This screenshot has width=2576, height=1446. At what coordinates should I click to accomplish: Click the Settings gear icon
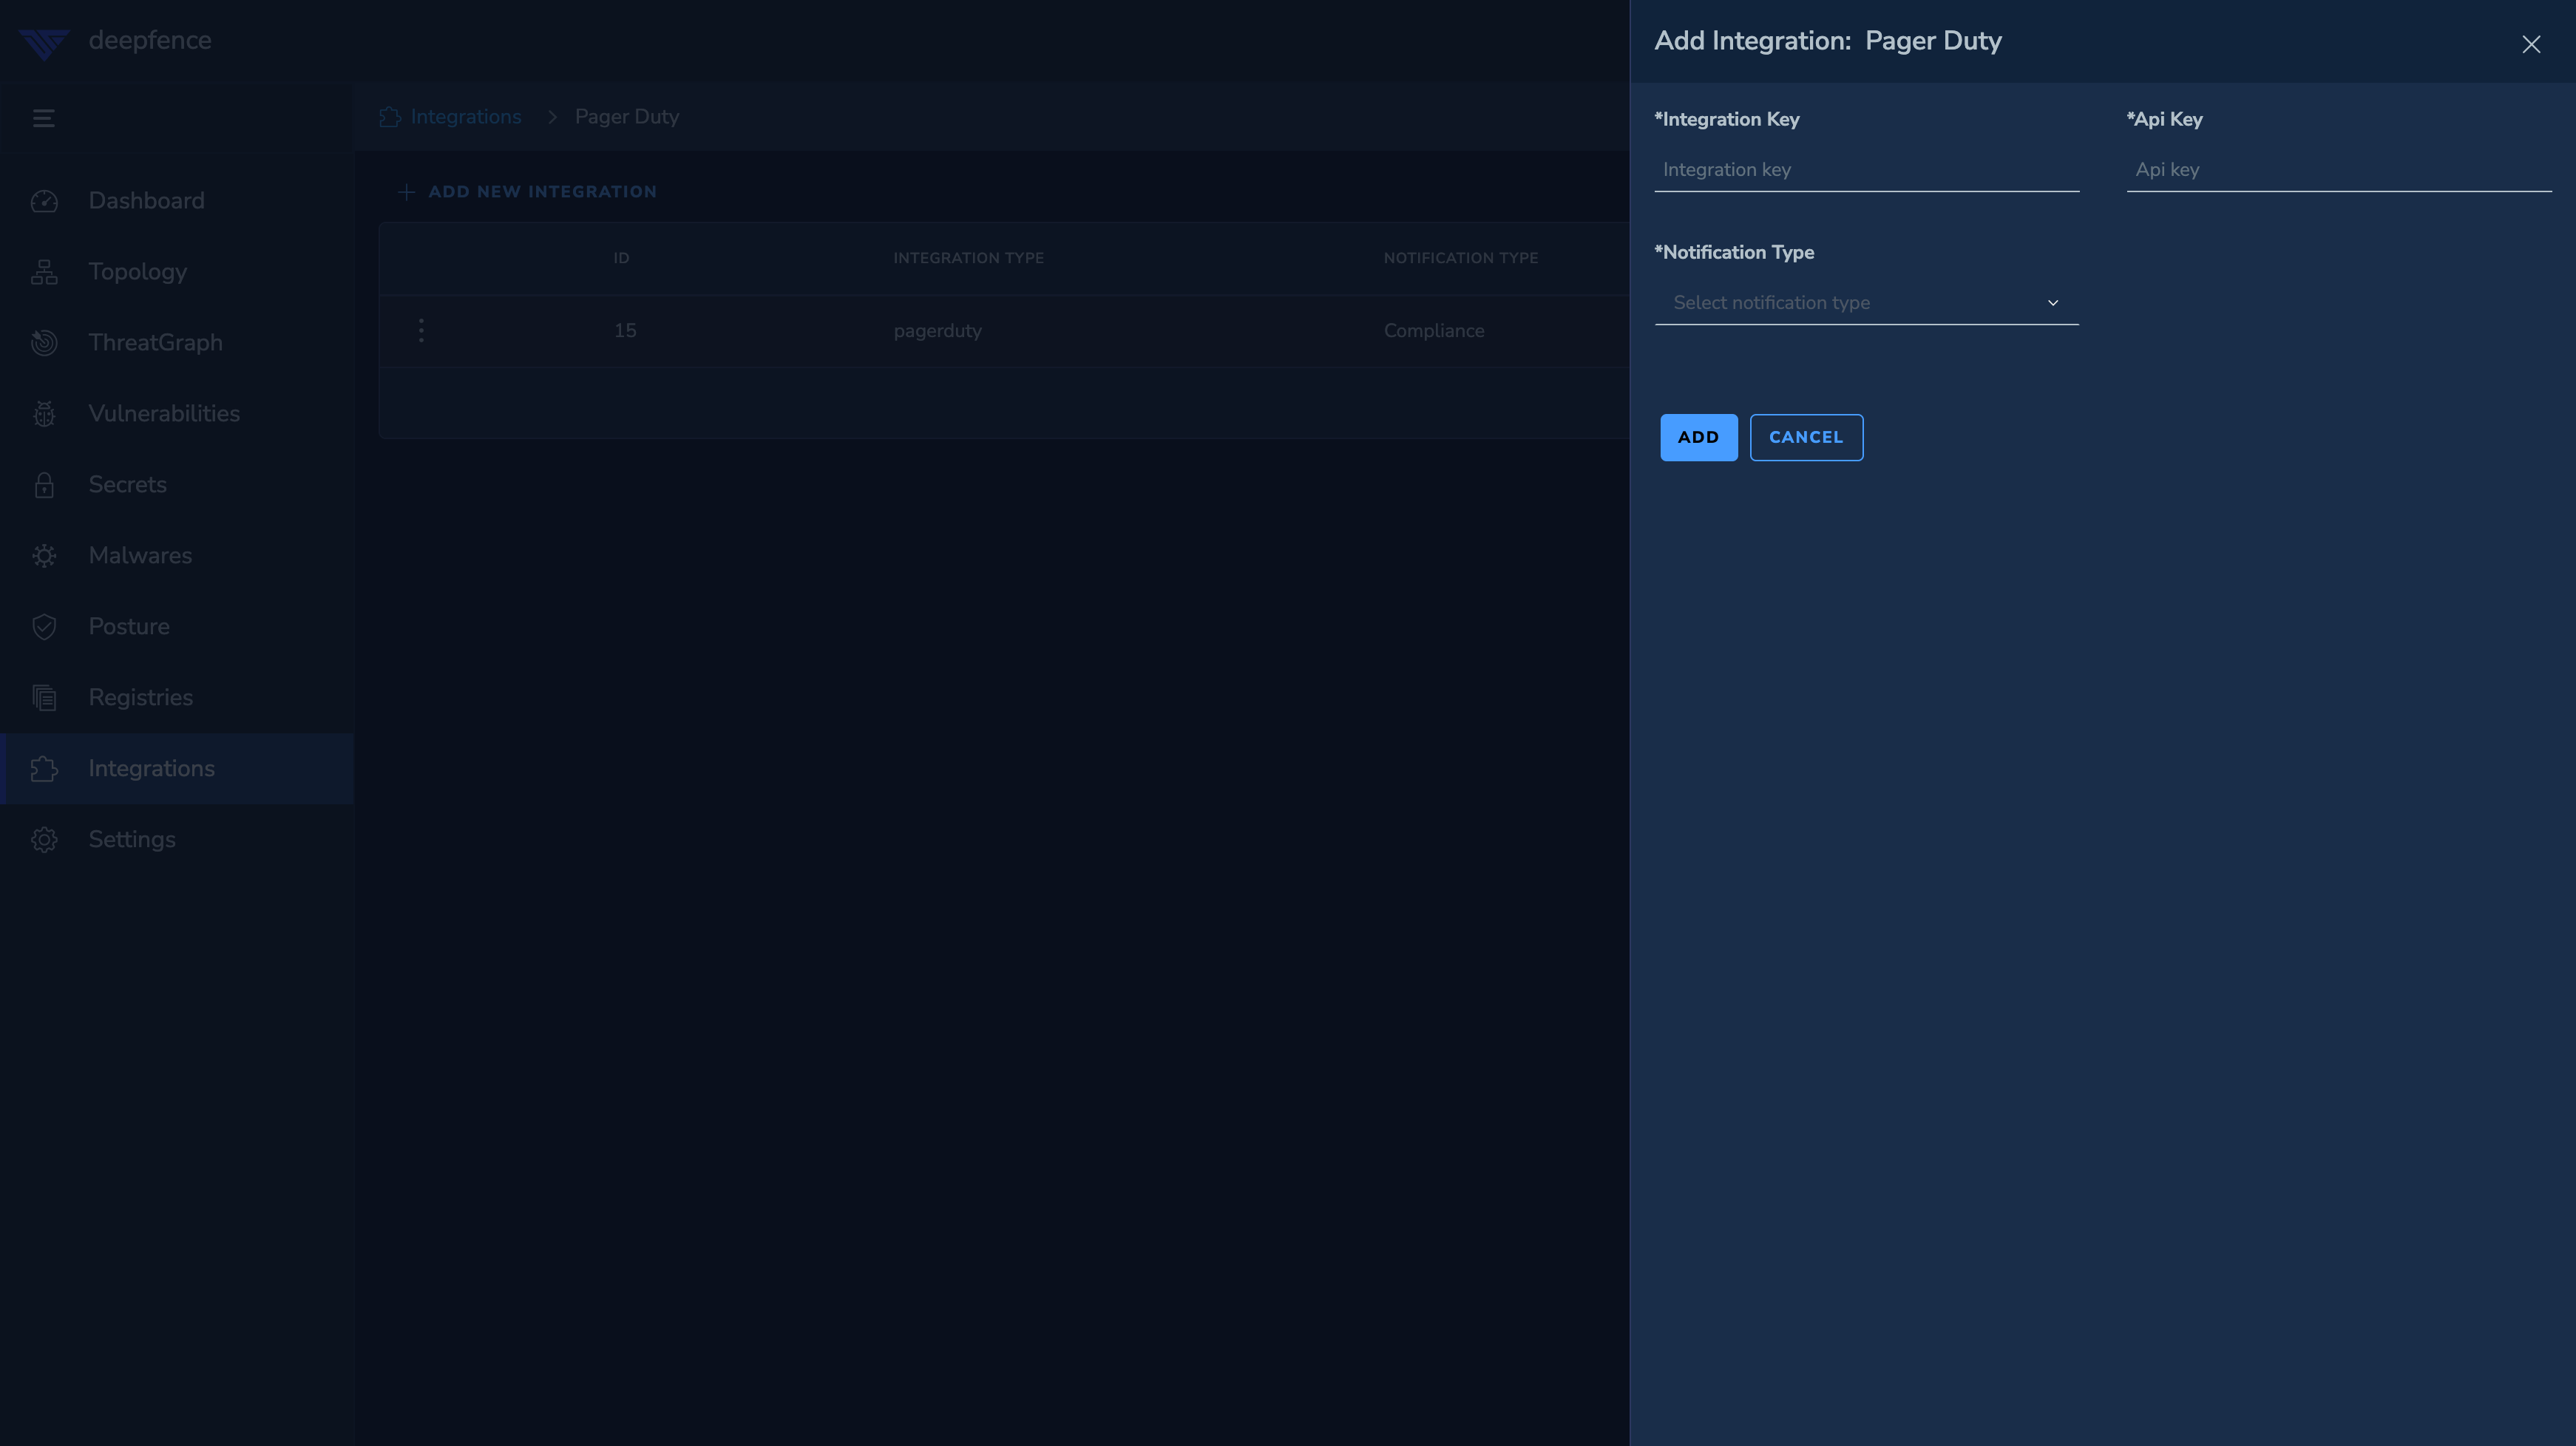click(x=44, y=840)
